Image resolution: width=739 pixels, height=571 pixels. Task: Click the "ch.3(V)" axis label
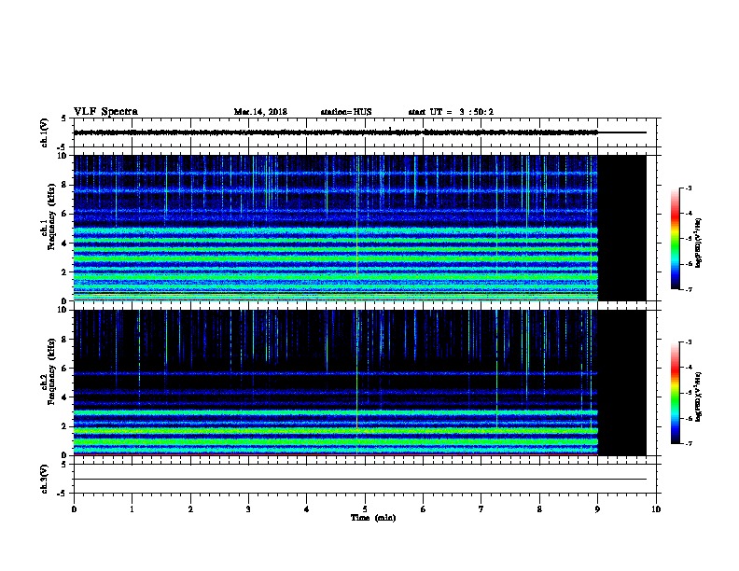pos(44,479)
